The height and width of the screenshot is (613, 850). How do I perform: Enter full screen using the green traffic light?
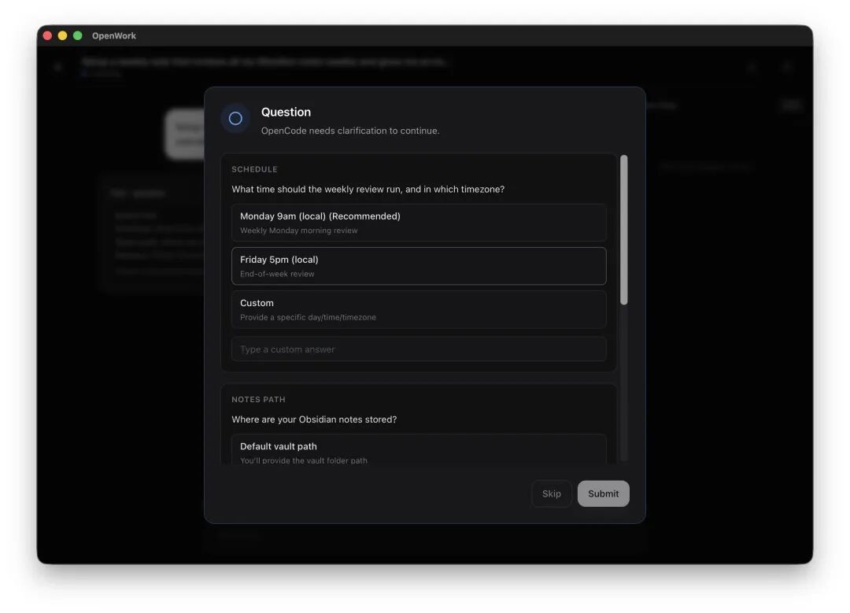(x=76, y=35)
